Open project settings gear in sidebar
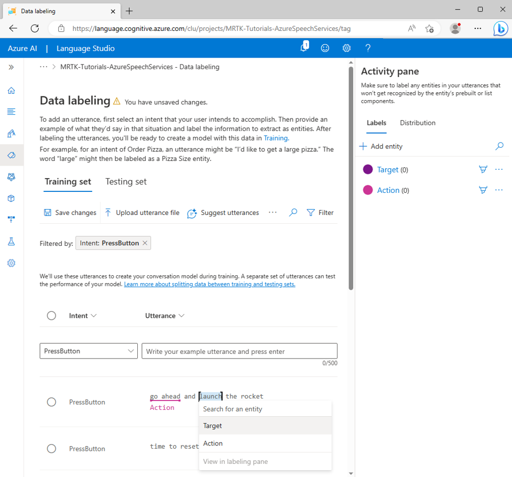This screenshot has width=512, height=477. (12, 263)
